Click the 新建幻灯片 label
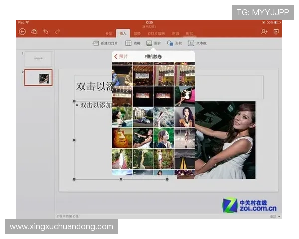This screenshot has width=299, height=239. point(109,43)
